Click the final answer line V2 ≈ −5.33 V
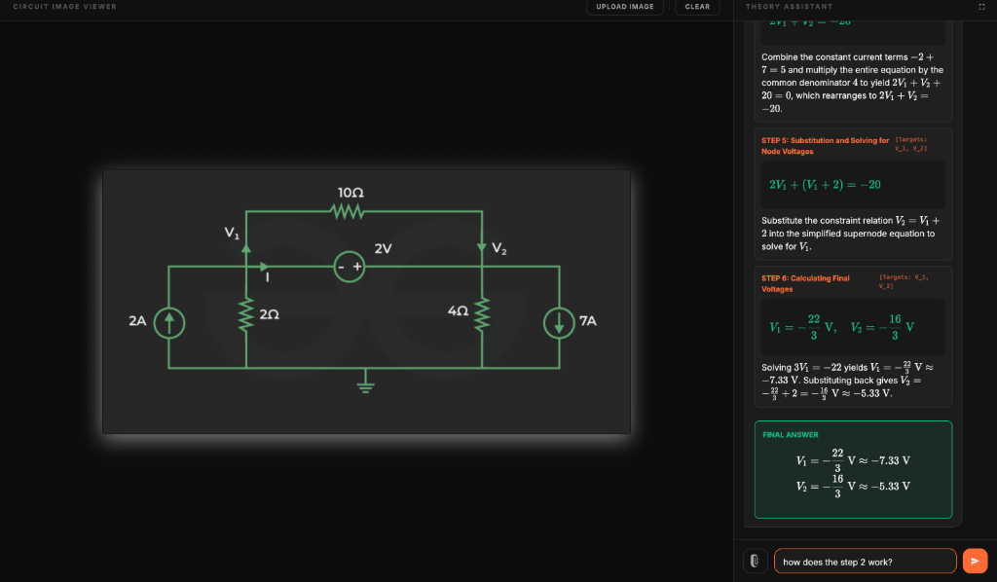 pyautogui.click(x=853, y=486)
